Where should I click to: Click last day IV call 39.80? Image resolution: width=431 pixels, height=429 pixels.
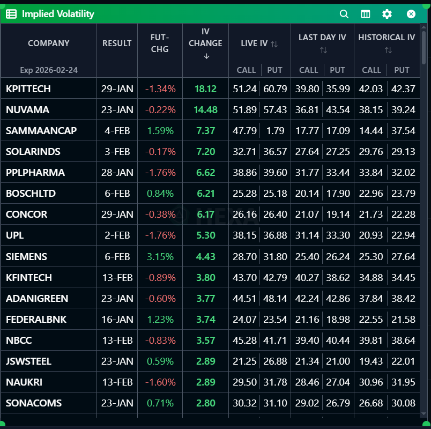tap(307, 89)
